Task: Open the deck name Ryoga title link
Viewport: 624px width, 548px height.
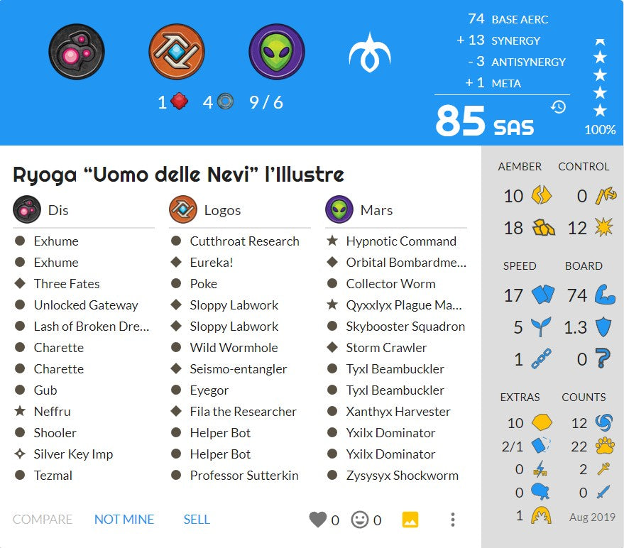Action: pyautogui.click(x=178, y=175)
